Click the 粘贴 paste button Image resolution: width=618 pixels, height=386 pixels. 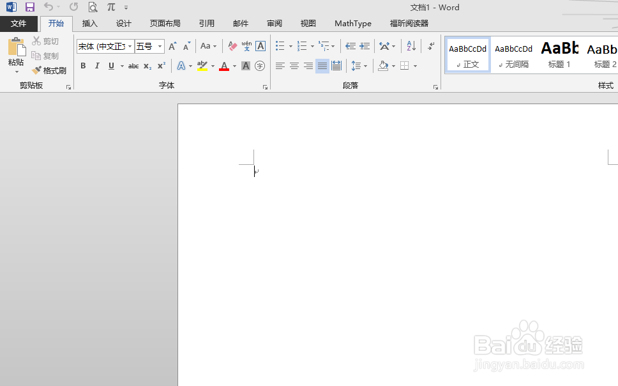16,52
